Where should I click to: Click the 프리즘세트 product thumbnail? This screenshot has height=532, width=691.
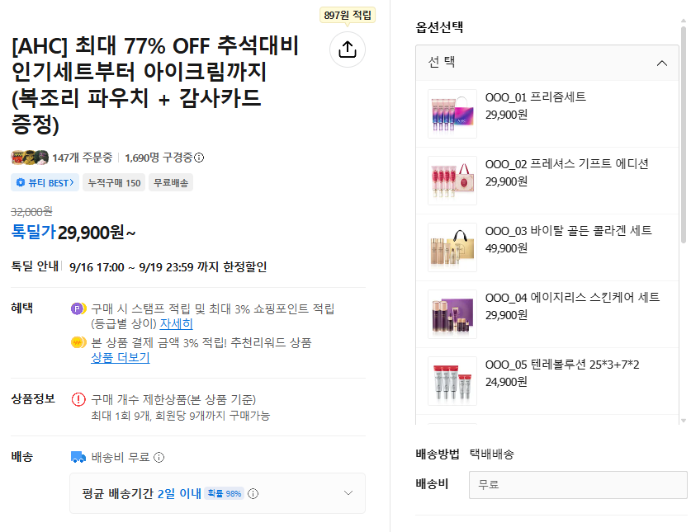pos(452,114)
